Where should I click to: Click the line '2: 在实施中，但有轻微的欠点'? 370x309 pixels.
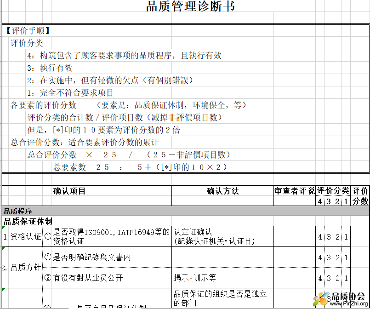(x=110, y=80)
